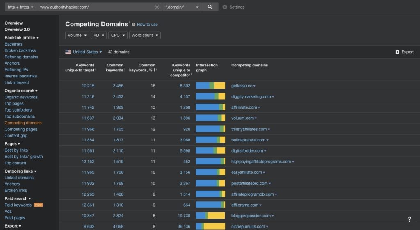Click the Export download icon

pyautogui.click(x=397, y=52)
